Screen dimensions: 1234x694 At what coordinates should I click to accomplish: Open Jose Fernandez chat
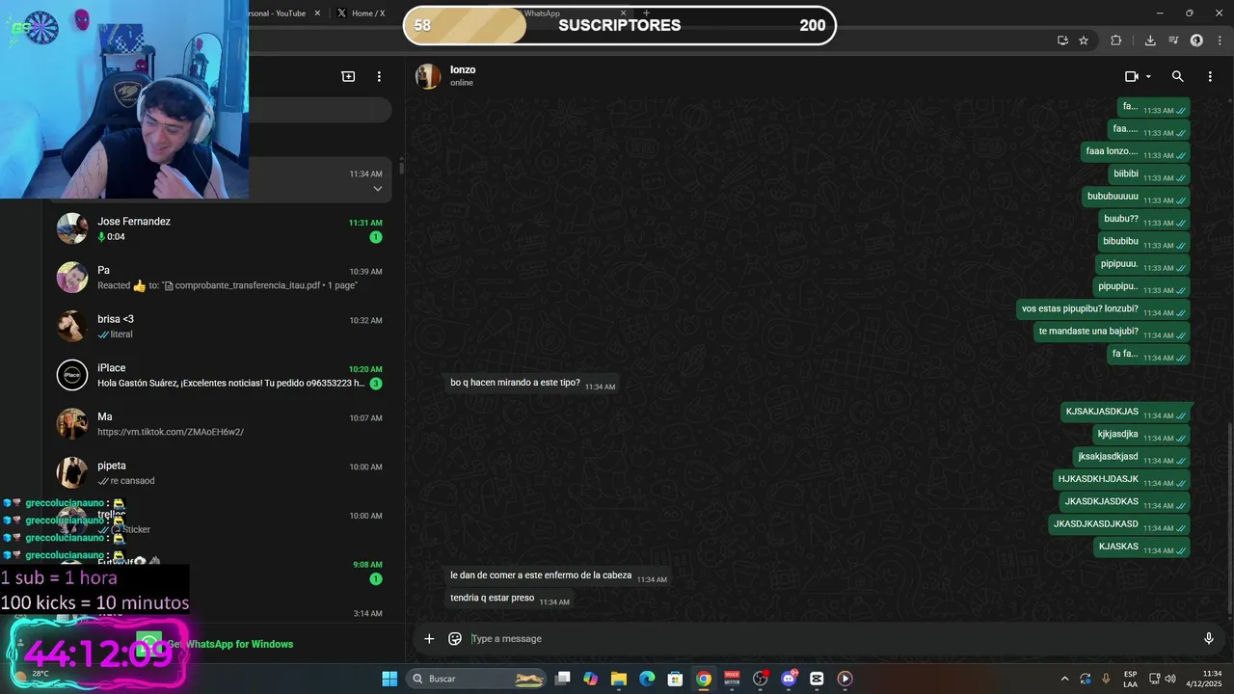tap(223, 228)
